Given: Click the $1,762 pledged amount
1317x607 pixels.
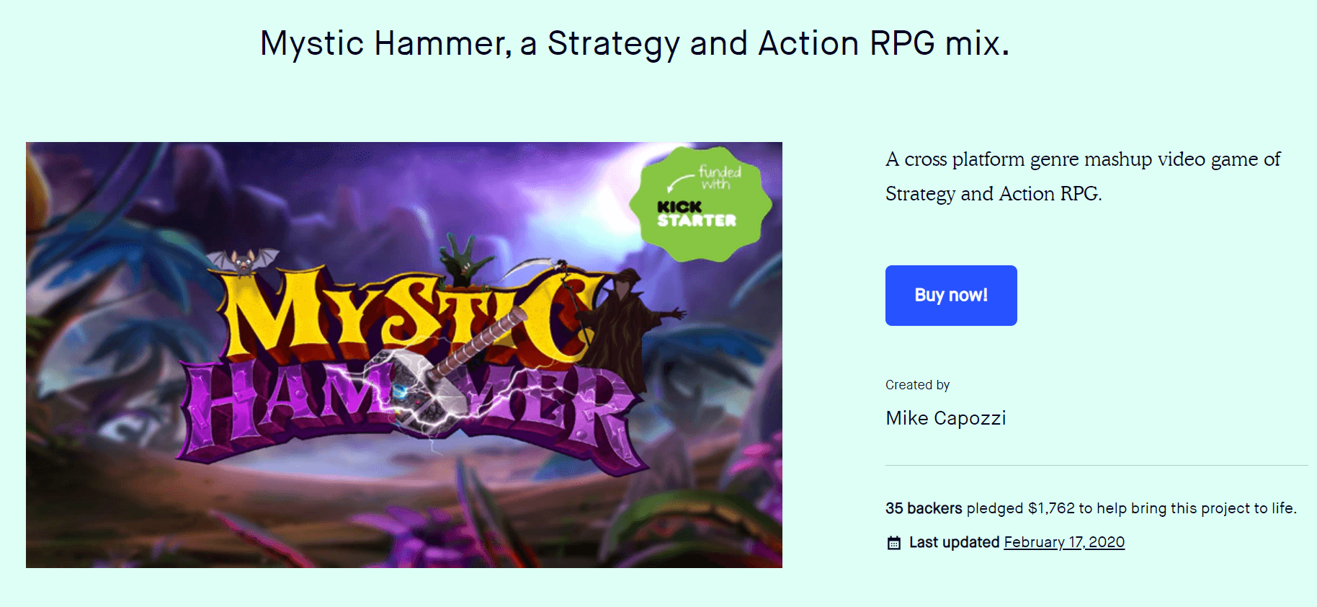Looking at the screenshot, I should point(1050,508).
